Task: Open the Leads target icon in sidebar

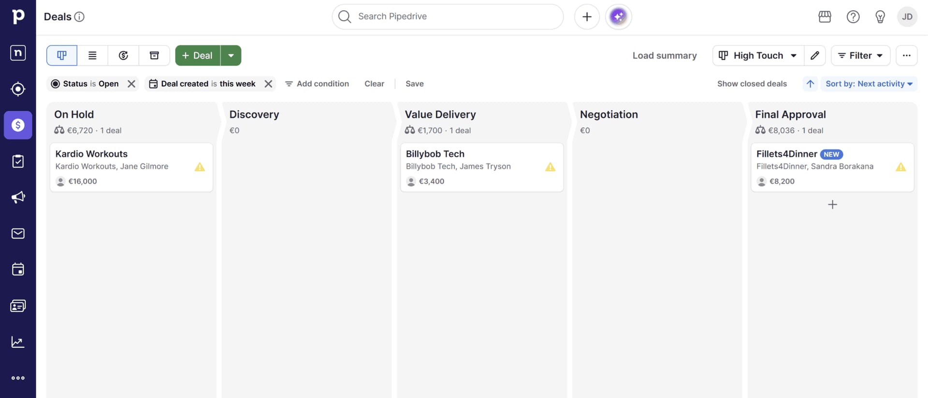Action: (18, 89)
